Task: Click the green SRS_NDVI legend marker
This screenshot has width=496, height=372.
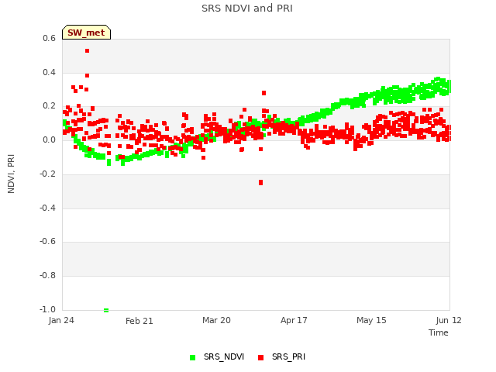Action: [192, 357]
